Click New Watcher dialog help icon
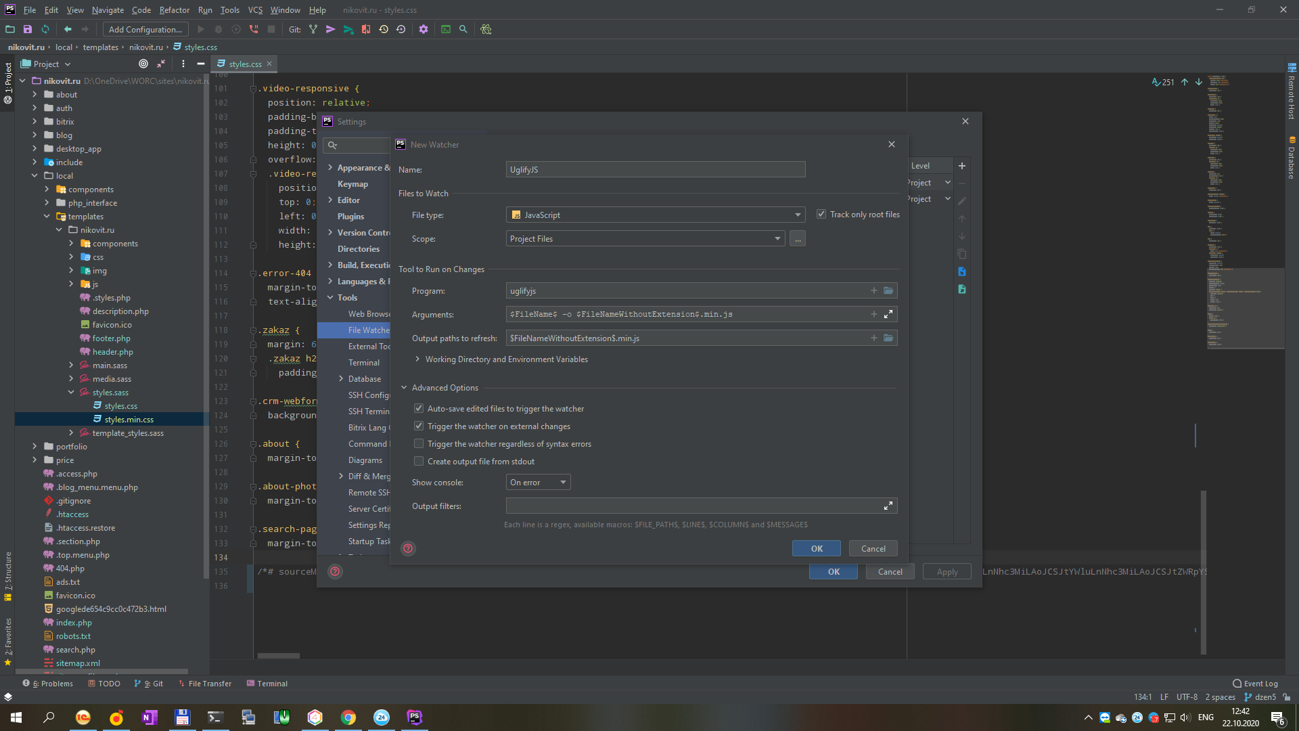 (408, 548)
